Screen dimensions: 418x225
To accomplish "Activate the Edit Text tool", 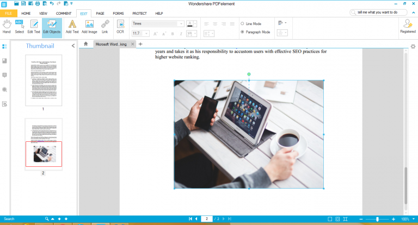I will [x=34, y=26].
